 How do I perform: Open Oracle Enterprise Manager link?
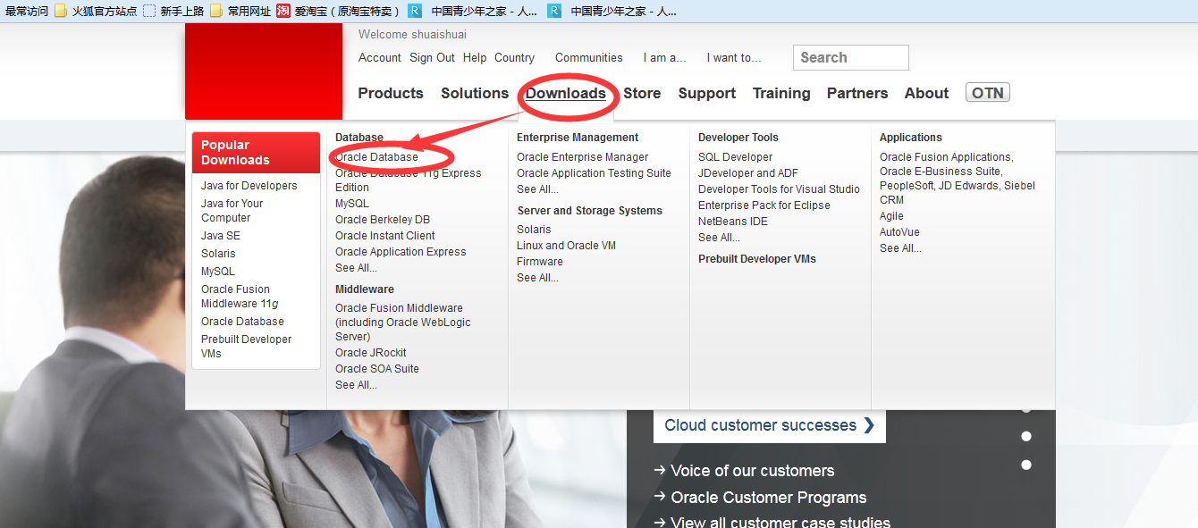(582, 157)
